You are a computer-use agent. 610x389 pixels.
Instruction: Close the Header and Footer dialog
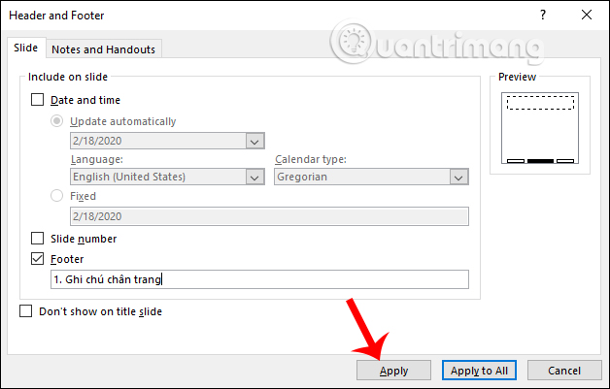point(585,16)
